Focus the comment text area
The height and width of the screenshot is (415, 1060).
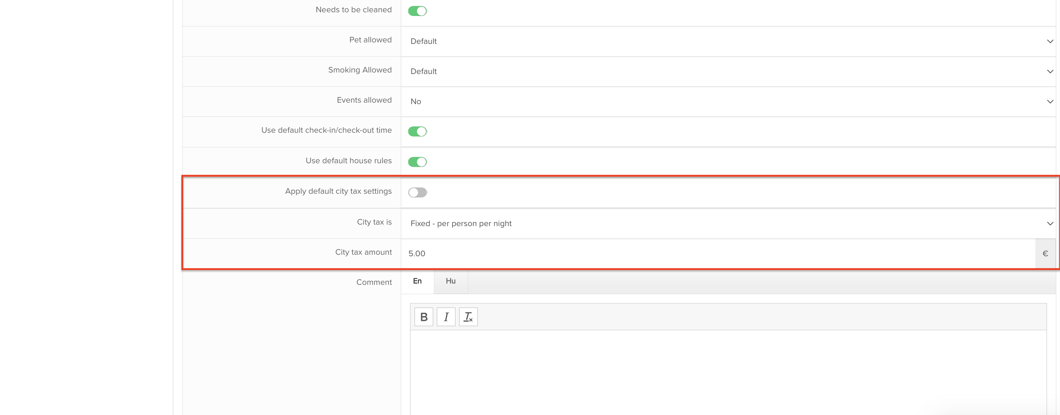[728, 372]
